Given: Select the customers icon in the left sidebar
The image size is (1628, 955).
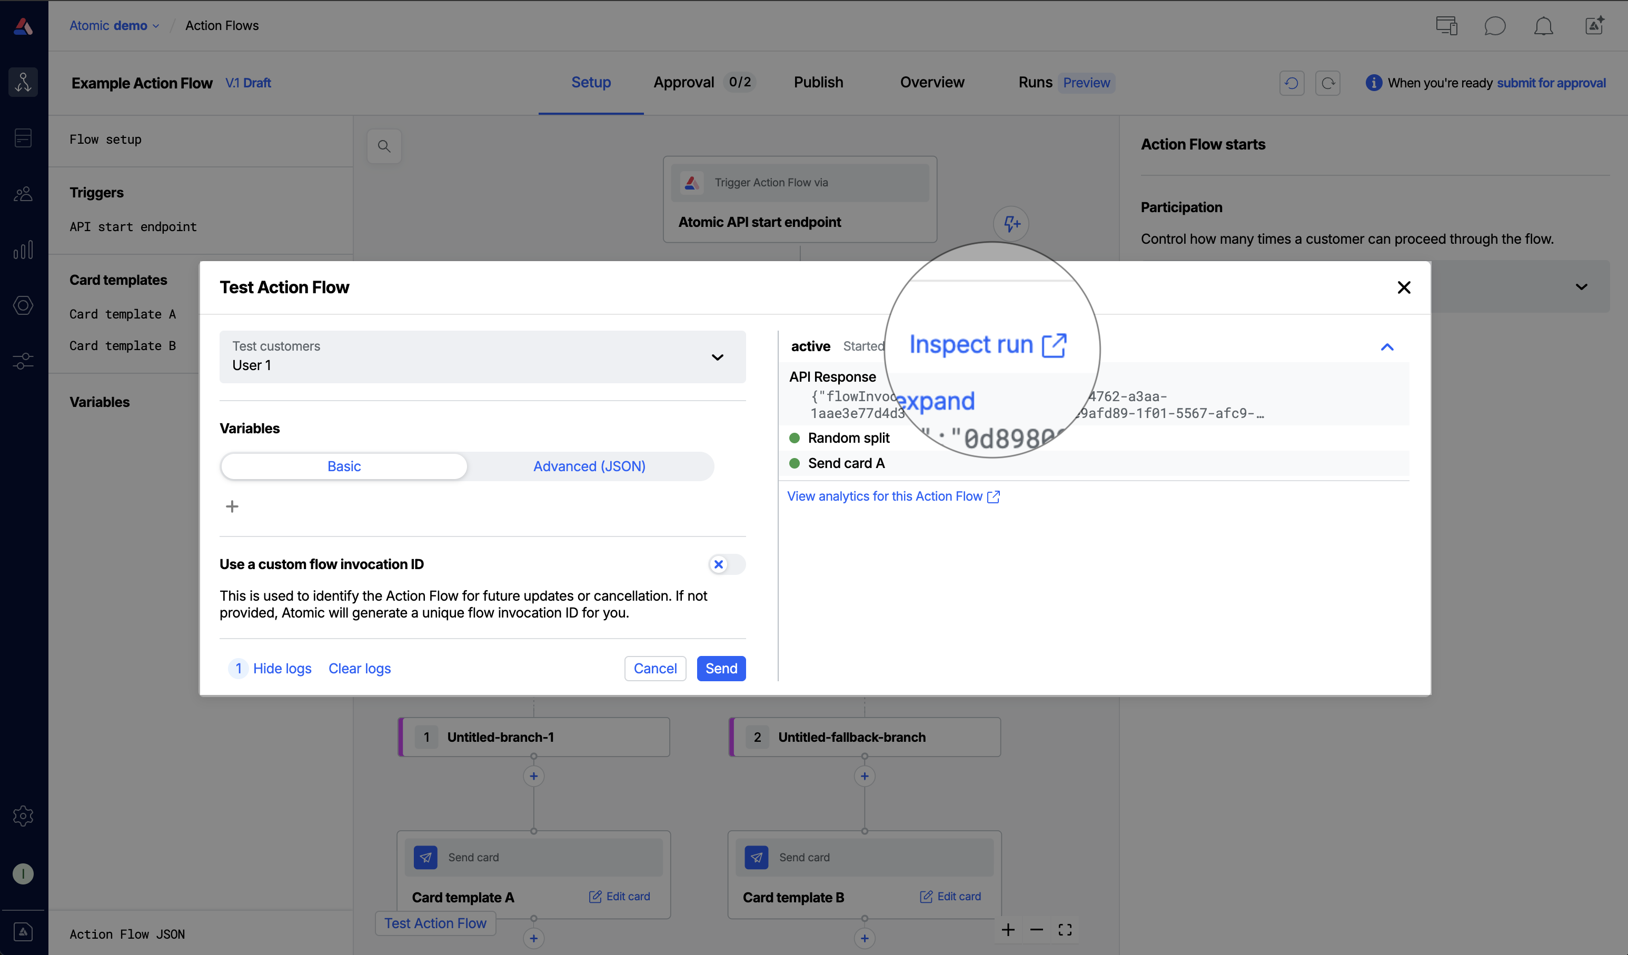Looking at the screenshot, I should [23, 193].
